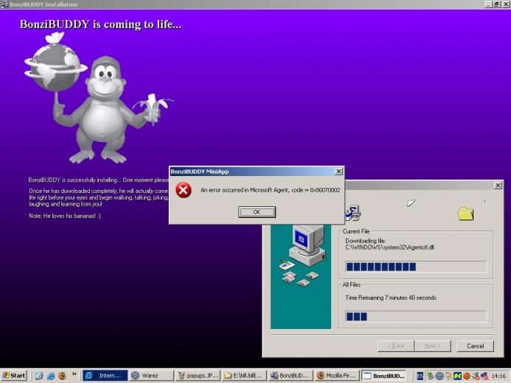Click OK in the BonziBUDDY MiniApp error dialog

click(x=257, y=212)
